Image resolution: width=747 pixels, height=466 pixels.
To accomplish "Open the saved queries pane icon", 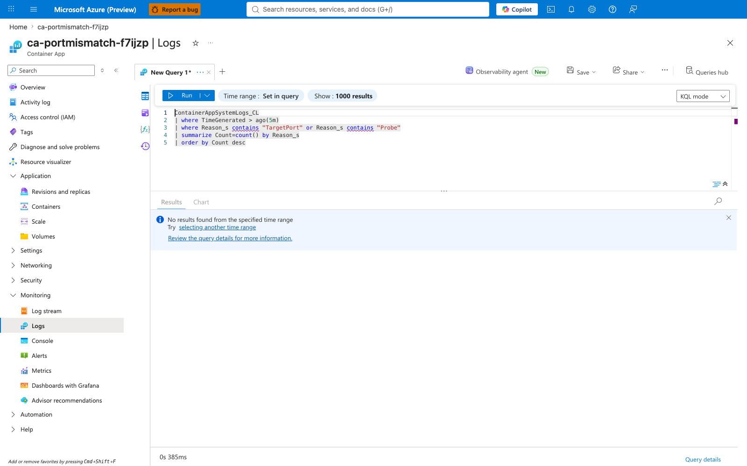I will coord(145,113).
